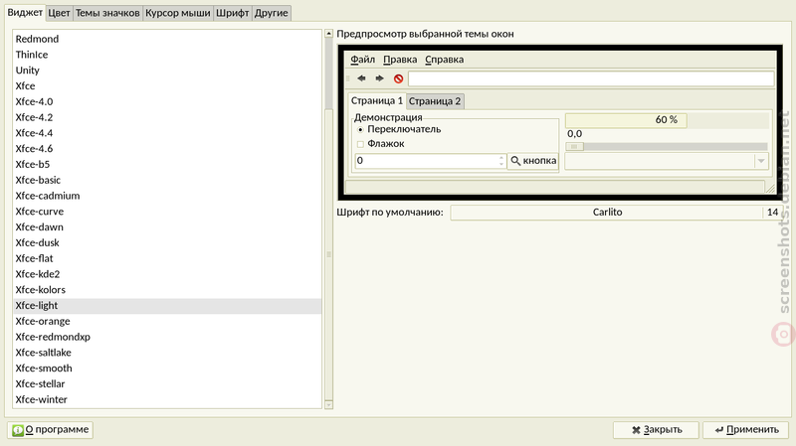The width and height of the screenshot is (796, 446).
Task: Select the highlighted Xfce-light theme
Action: click(167, 306)
